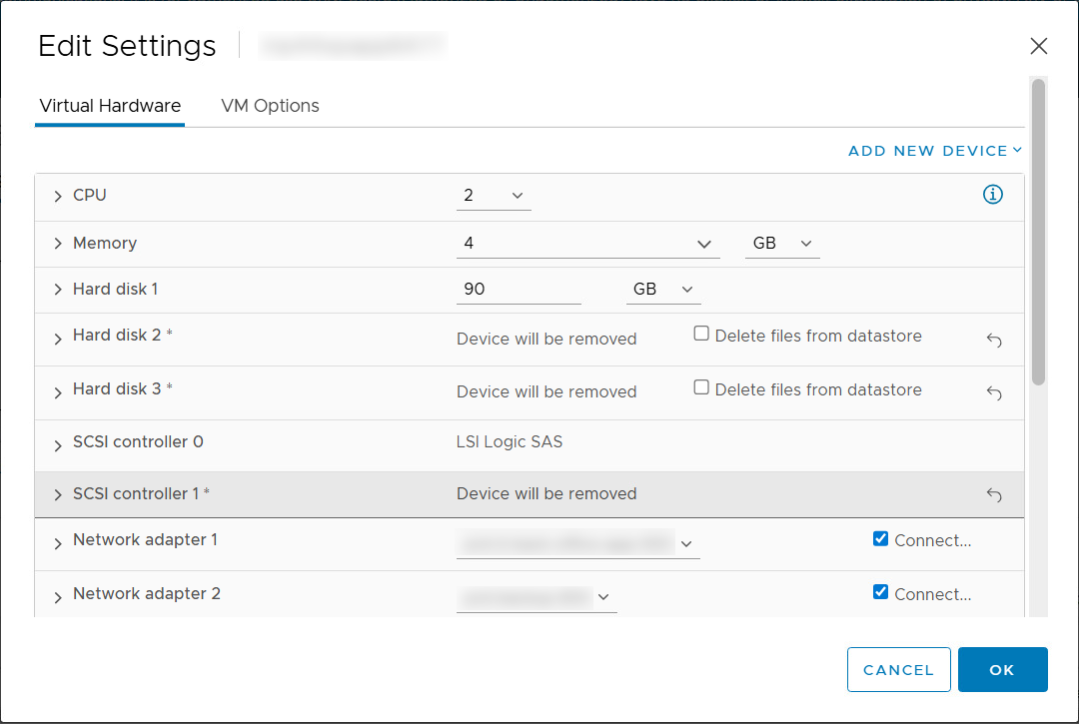Click the CPU information icon
1079x724 pixels.
point(992,194)
